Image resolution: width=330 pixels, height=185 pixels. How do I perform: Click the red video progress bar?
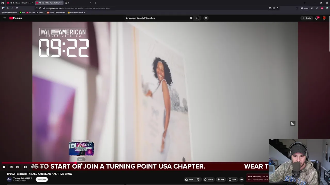tap(39, 163)
